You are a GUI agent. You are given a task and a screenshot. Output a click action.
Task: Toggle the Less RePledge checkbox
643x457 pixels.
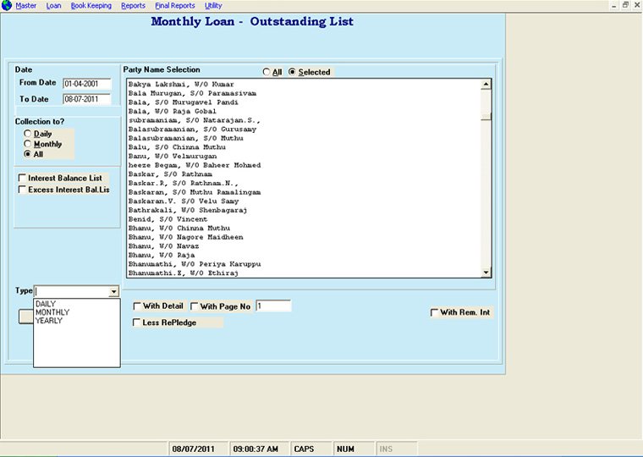[138, 322]
